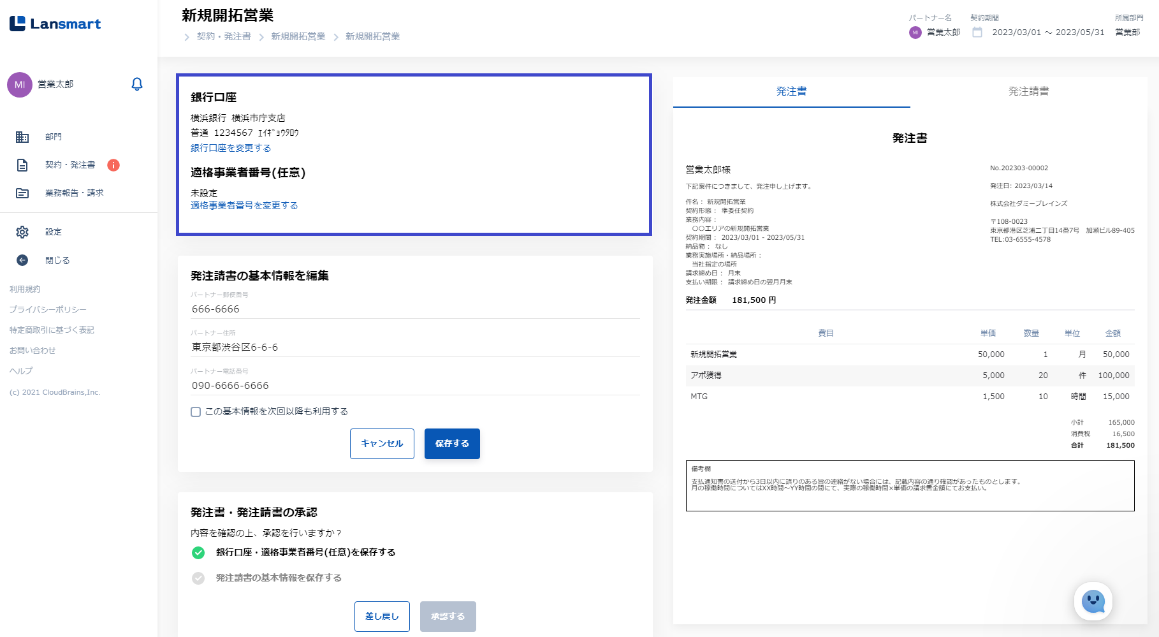Screen dimensions: 1159x637
Task: Click the first 新規開拓営業 breadcrumb
Action: [298, 36]
